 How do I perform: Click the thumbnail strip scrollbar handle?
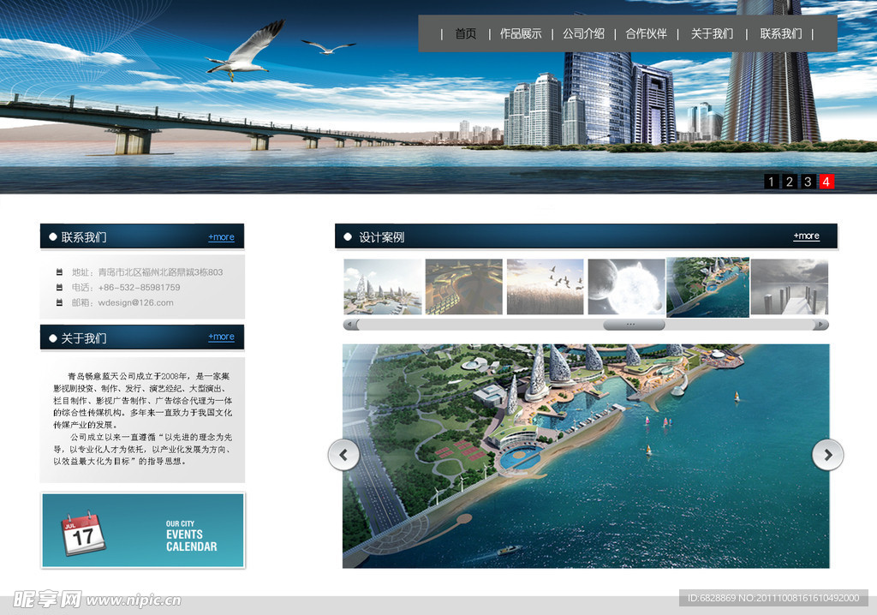634,325
